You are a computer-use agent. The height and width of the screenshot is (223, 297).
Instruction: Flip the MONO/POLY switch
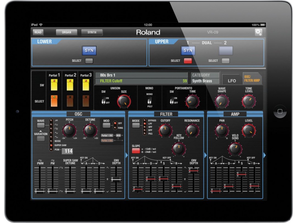coord(150,100)
